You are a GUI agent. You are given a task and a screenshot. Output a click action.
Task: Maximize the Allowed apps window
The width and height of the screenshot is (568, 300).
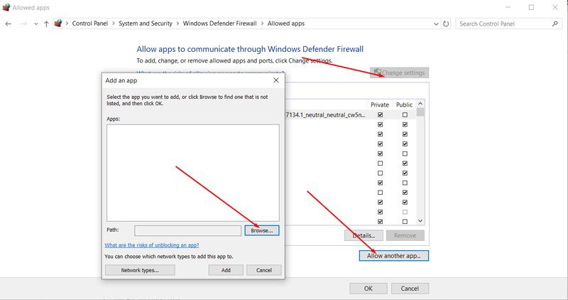coord(531,7)
